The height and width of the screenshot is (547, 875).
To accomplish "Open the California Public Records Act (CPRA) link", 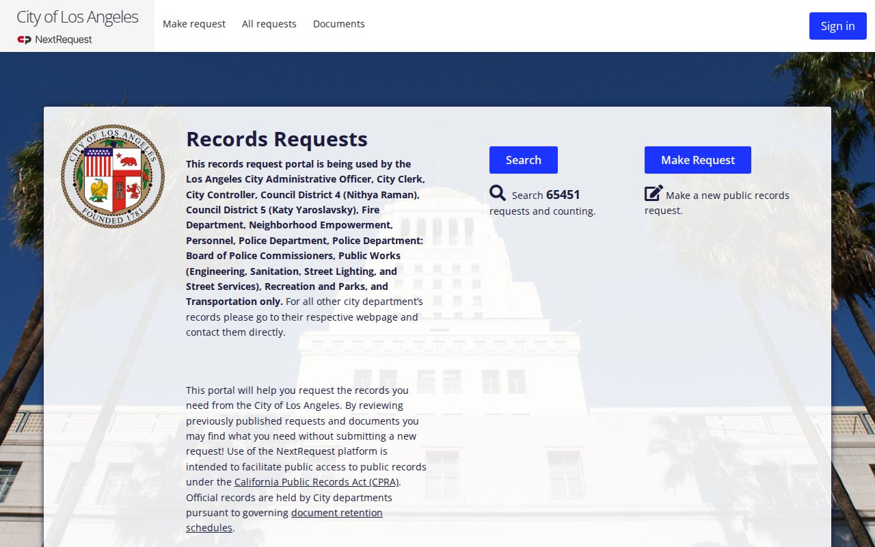I will pyautogui.click(x=317, y=482).
